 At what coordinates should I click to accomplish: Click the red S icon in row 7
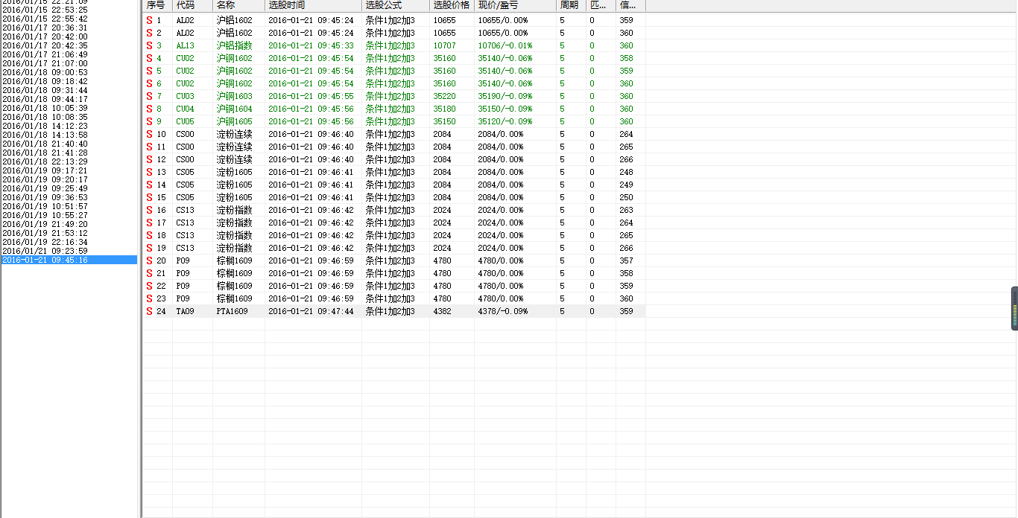149,96
